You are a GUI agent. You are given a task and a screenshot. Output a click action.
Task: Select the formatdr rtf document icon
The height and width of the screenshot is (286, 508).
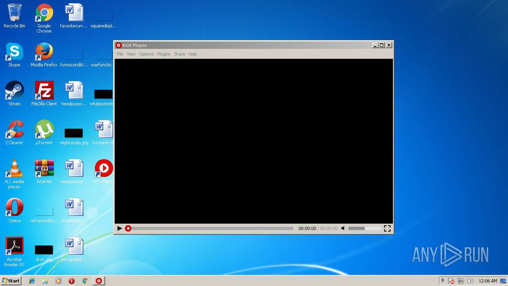[x=104, y=133]
